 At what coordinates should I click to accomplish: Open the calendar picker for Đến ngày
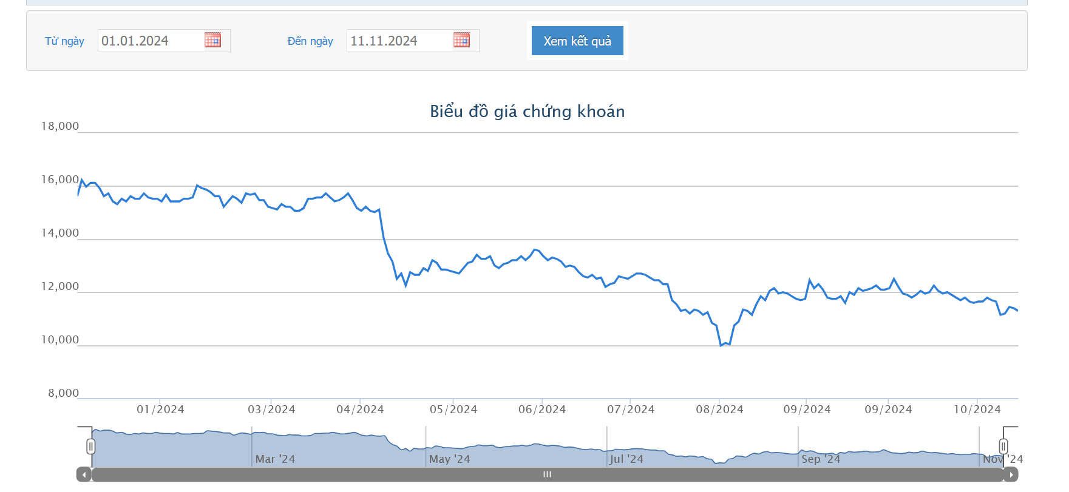pos(461,40)
